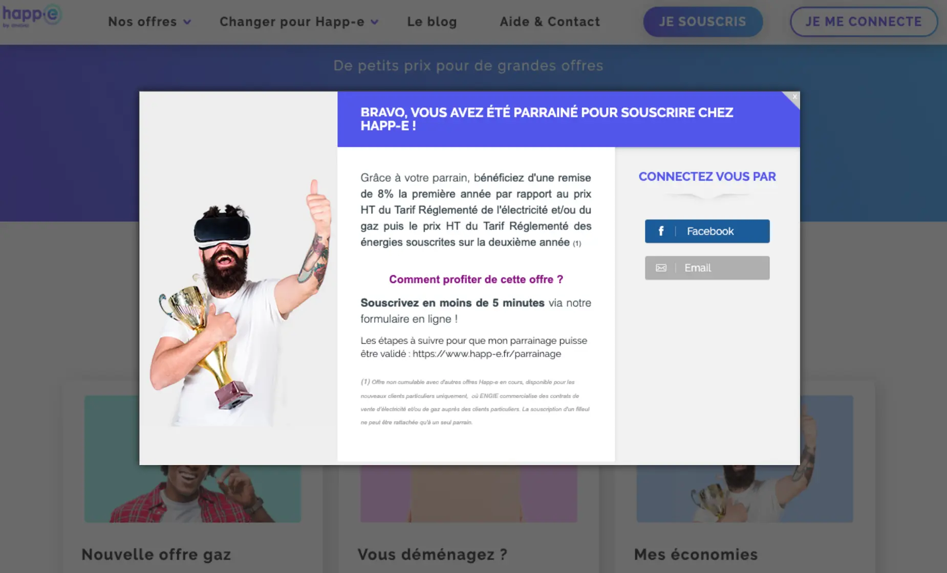Close the parrainage popup with the X
Screen dimensions: 947x573
pos(794,97)
